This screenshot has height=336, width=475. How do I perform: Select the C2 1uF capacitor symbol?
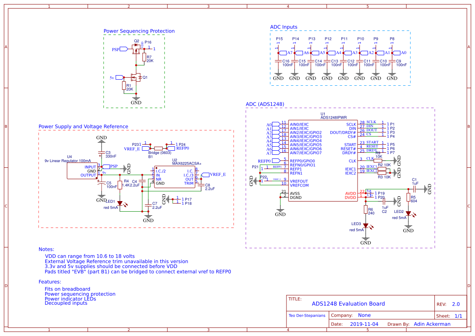[x=384, y=201]
